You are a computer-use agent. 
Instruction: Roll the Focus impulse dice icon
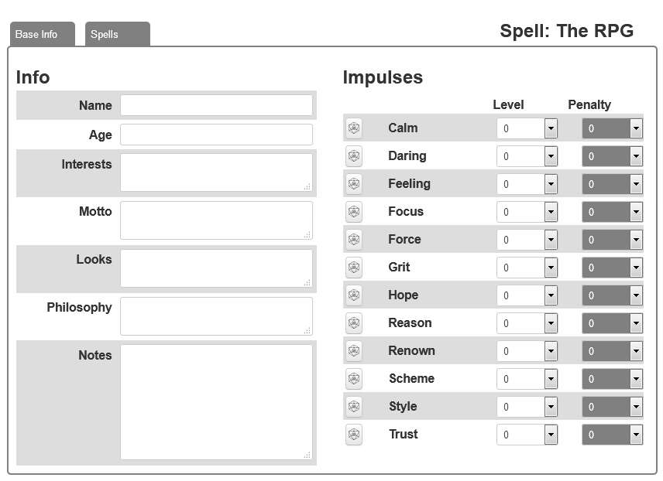354,212
